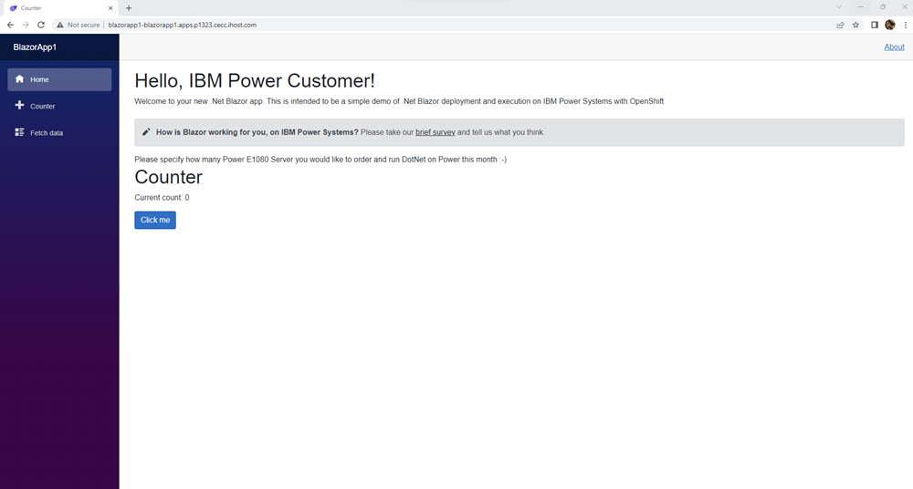Reload the page with refresh icon
Viewport: 913px width, 489px height.
click(41, 25)
